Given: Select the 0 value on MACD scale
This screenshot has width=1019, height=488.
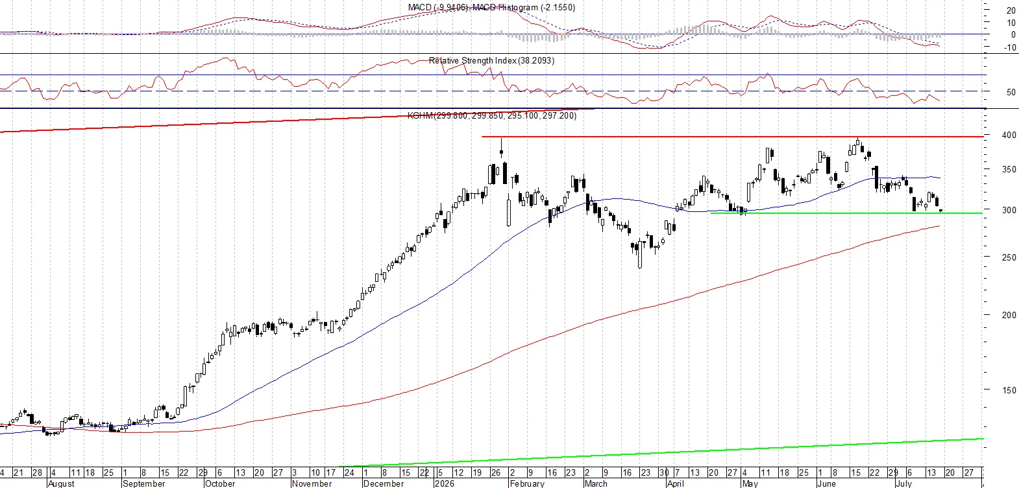Looking at the screenshot, I should coord(1014,35).
